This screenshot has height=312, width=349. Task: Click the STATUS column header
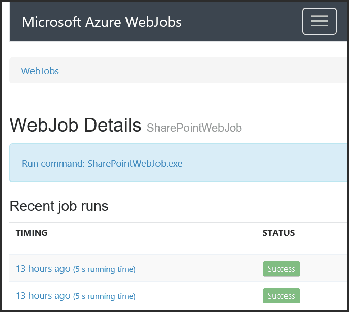278,233
